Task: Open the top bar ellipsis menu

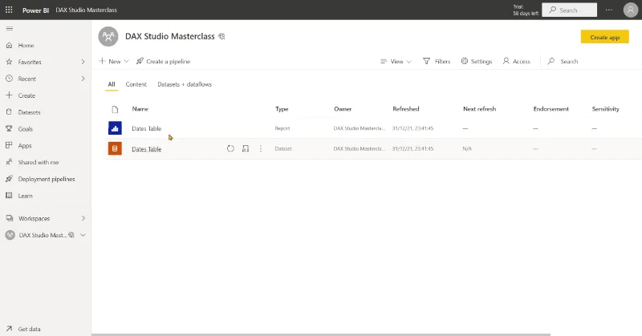Action: click(609, 10)
